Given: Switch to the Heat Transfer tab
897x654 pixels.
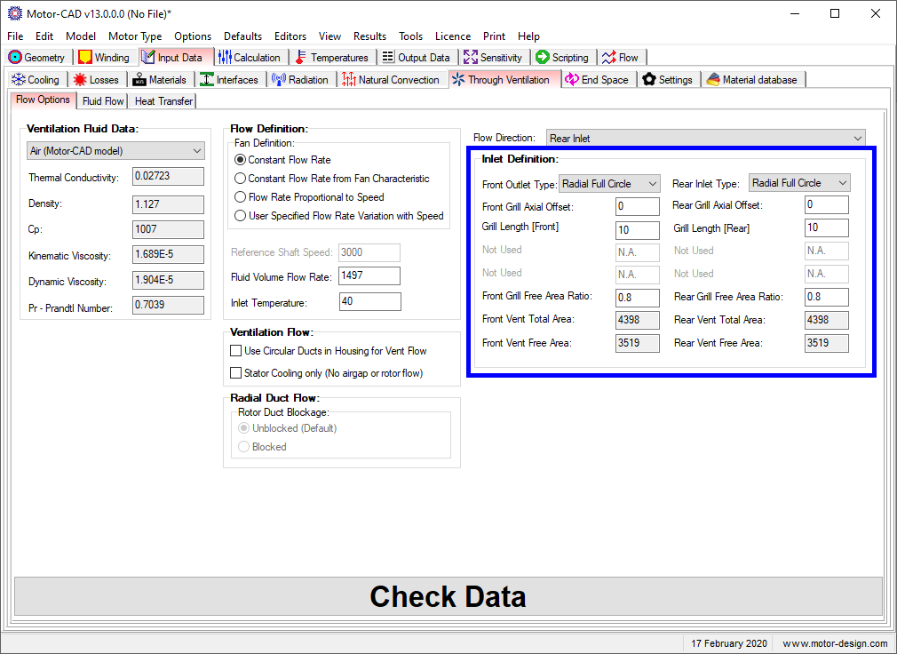Looking at the screenshot, I should [163, 101].
